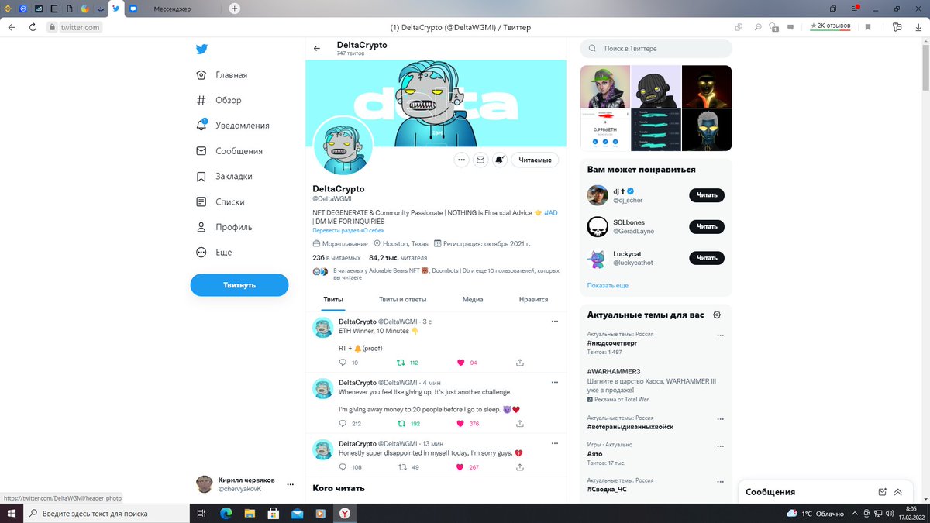This screenshot has height=523, width=930.
Task: Open options for #ветеранадиванныхвойск trend
Action: pos(720,418)
